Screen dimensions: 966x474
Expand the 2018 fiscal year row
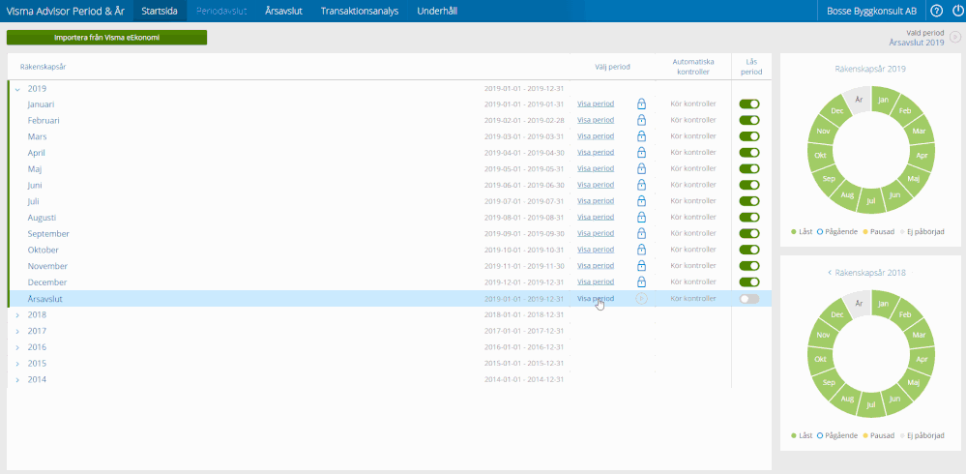click(x=17, y=315)
